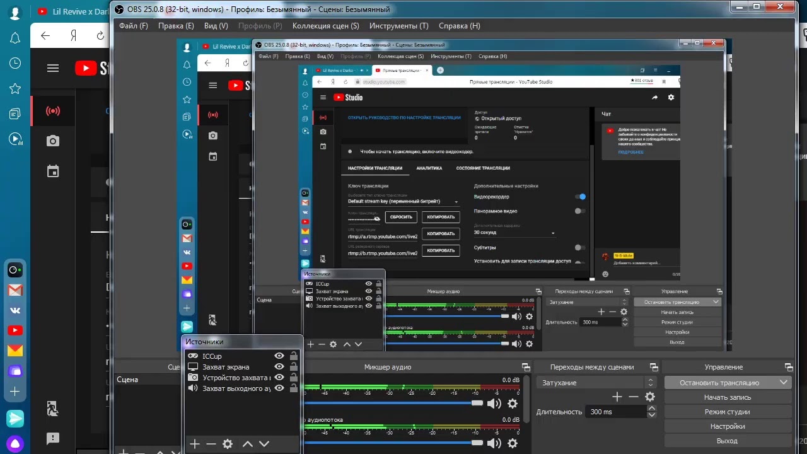Lock the Захват выходного ау source
The width and height of the screenshot is (807, 454).
[x=293, y=388]
